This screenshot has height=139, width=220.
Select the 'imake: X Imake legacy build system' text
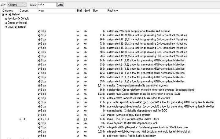click(129, 115)
